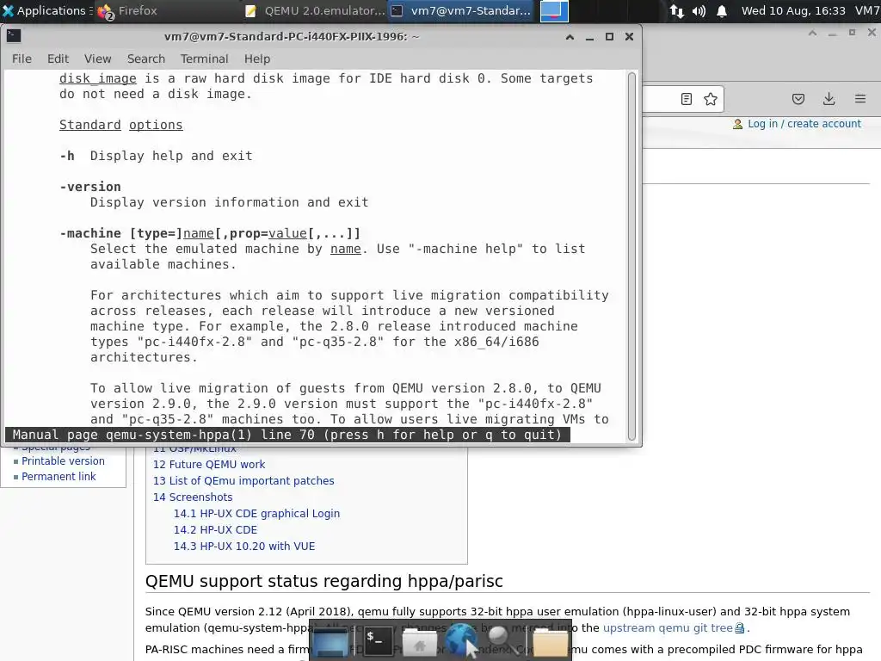Image resolution: width=881 pixels, height=661 pixels.
Task: Click the Show Desktop dock icon
Action: [330, 640]
